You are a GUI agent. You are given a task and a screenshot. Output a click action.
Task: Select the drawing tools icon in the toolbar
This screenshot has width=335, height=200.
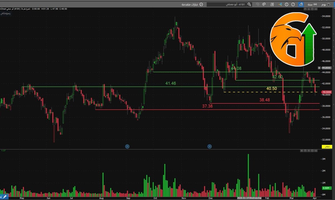coord(301,4)
